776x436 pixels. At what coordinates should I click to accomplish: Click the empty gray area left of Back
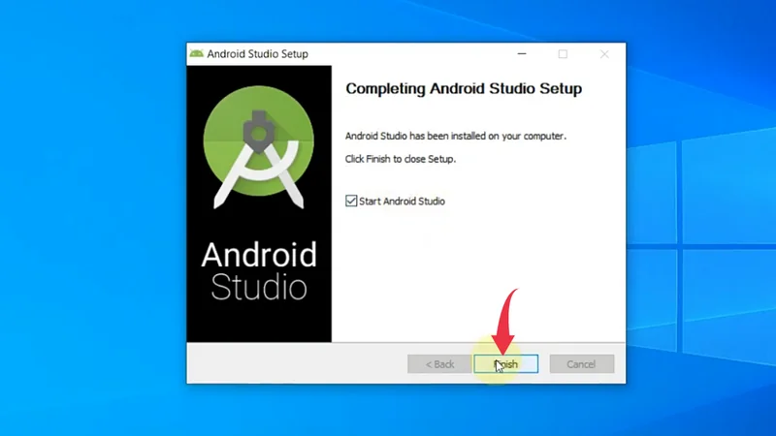point(291,364)
